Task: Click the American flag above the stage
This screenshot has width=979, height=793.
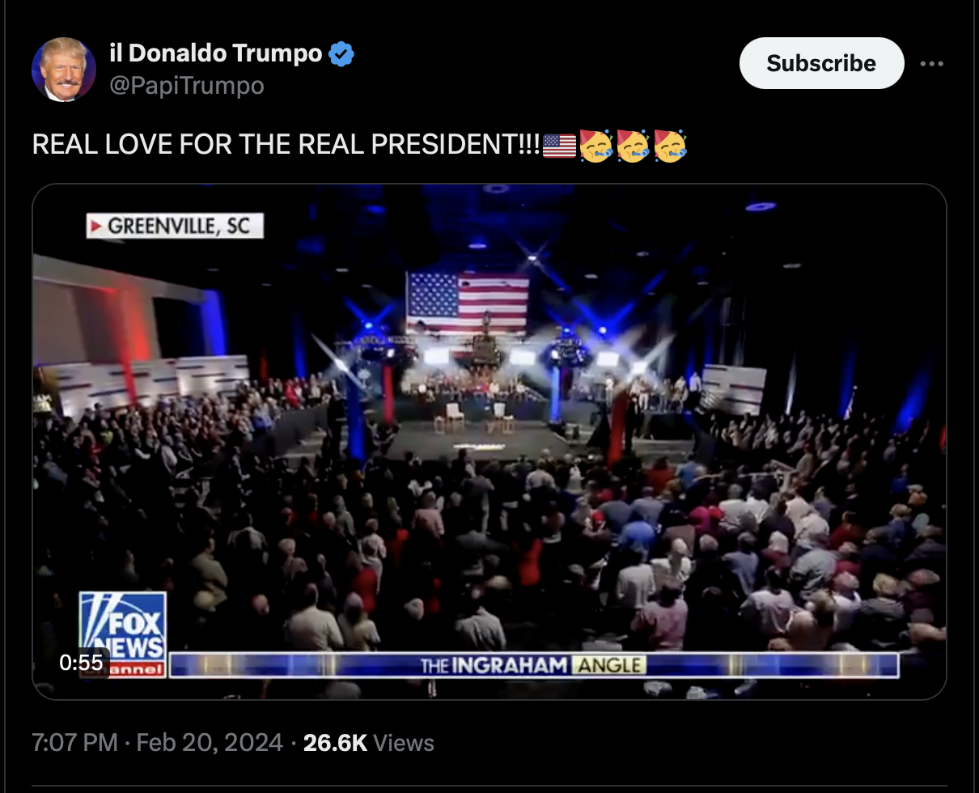Action: point(467,302)
